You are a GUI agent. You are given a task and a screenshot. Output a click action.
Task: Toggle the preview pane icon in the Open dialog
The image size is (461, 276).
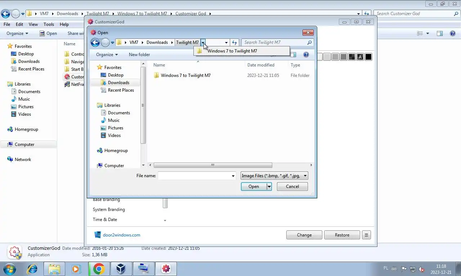(x=293, y=55)
